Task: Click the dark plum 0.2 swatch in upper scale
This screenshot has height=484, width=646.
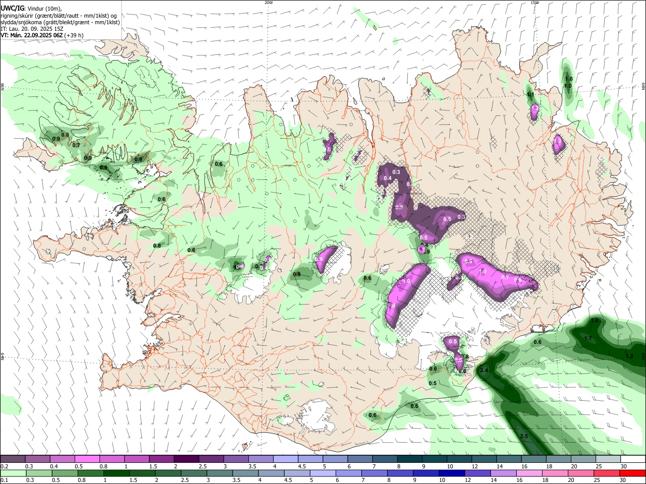Action: (12, 459)
